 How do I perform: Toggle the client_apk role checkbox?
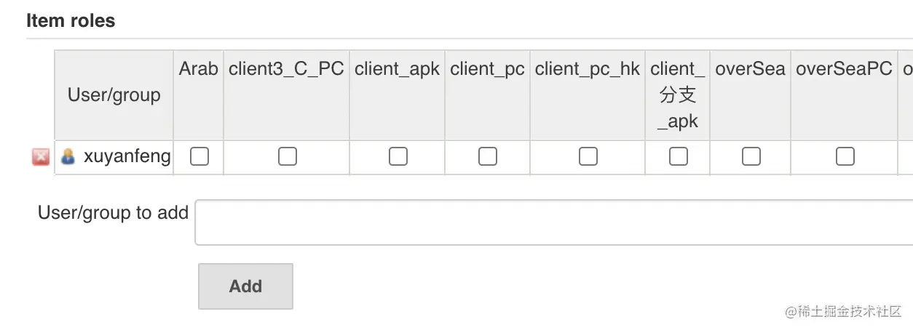click(x=398, y=156)
